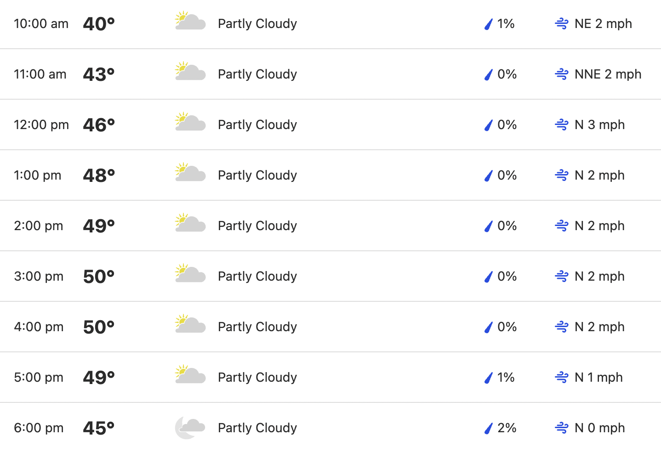Click the wind icon beside N 0 mph
The image size is (661, 452).
[562, 428]
